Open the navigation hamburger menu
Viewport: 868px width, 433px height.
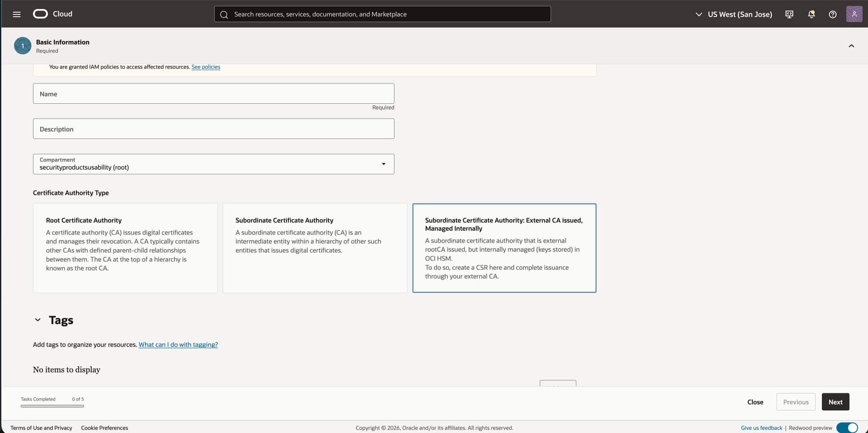[x=17, y=14]
